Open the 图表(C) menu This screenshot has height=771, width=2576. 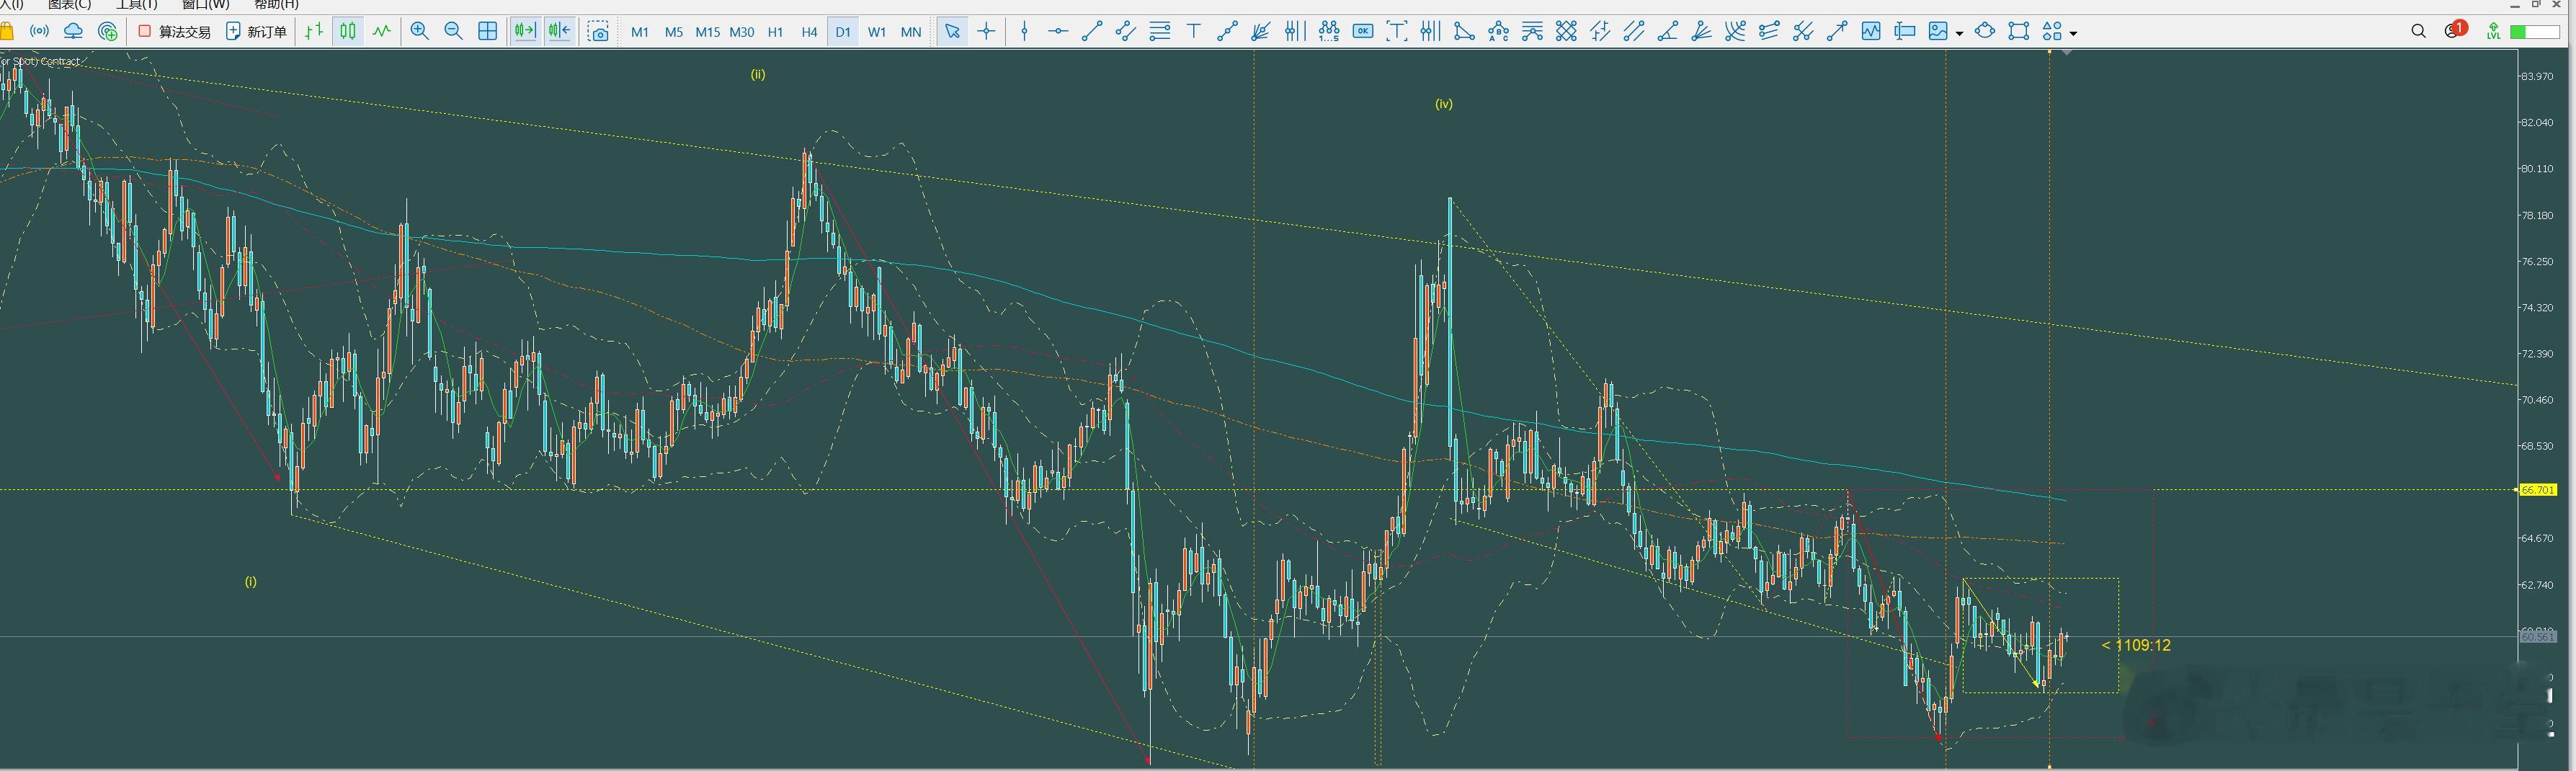coord(70,5)
